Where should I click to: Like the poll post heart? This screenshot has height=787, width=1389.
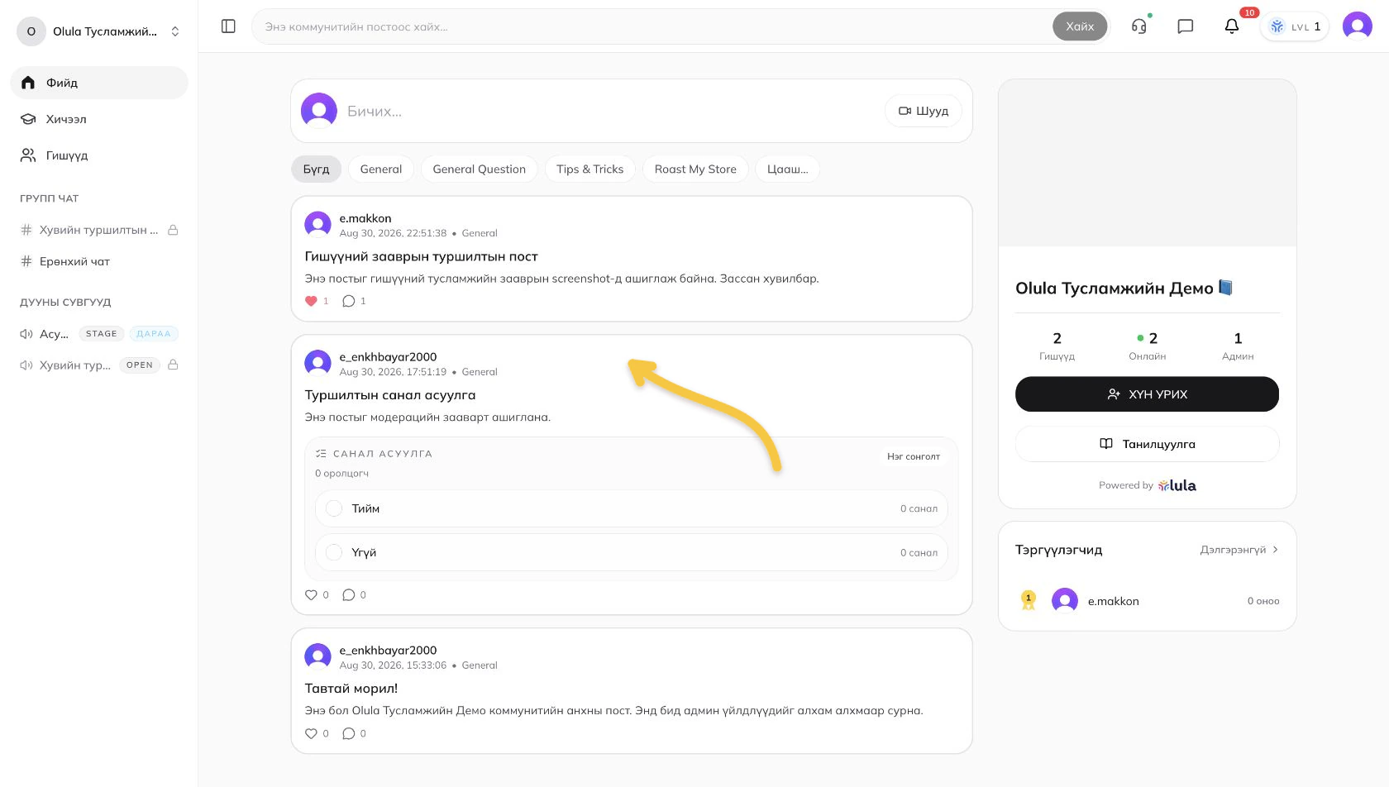coord(311,594)
